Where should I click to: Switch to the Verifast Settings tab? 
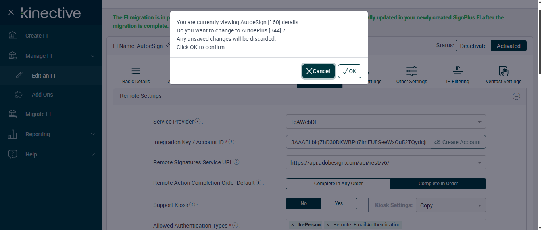[503, 75]
